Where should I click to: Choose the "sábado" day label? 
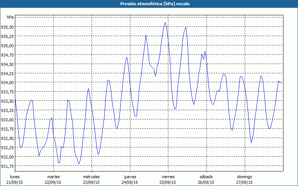pos(206,176)
